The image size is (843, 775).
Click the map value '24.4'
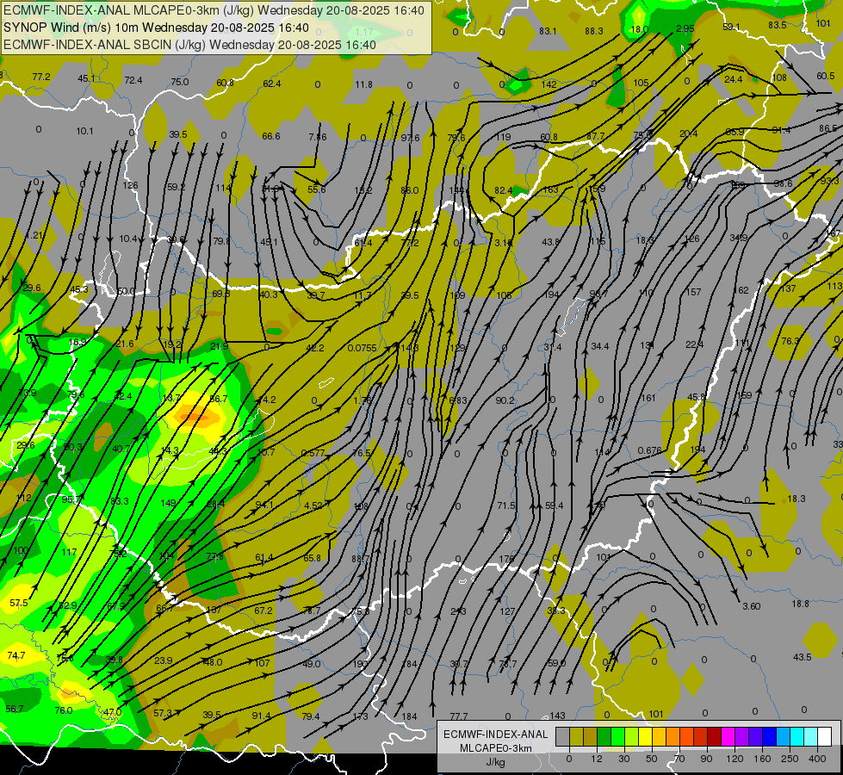733,79
